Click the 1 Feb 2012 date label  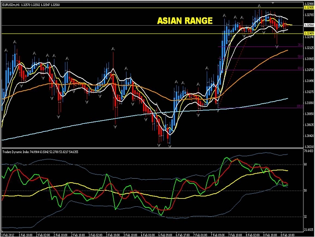coord(8,235)
